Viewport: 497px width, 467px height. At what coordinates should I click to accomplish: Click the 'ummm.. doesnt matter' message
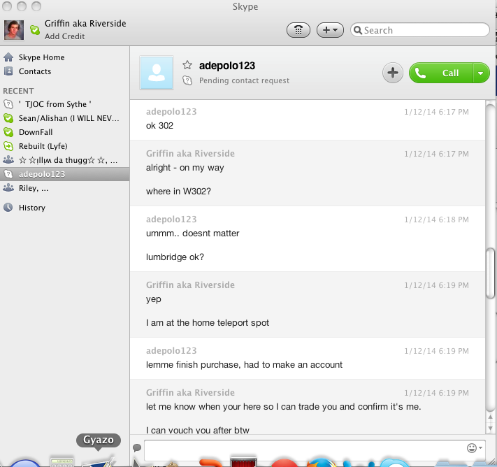coord(192,233)
